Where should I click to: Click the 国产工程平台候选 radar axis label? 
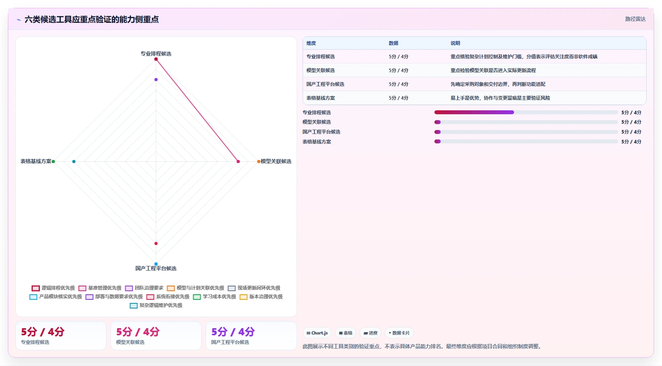pos(156,268)
